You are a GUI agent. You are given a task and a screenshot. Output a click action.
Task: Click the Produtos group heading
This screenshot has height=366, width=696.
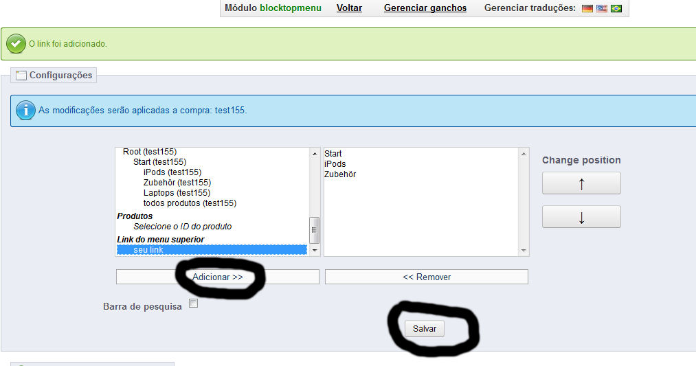[x=135, y=216]
